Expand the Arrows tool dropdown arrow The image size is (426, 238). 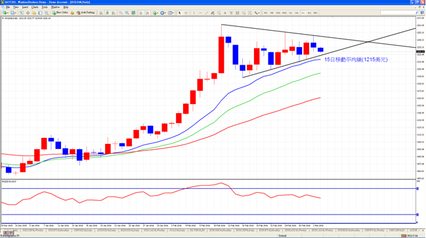259,12
